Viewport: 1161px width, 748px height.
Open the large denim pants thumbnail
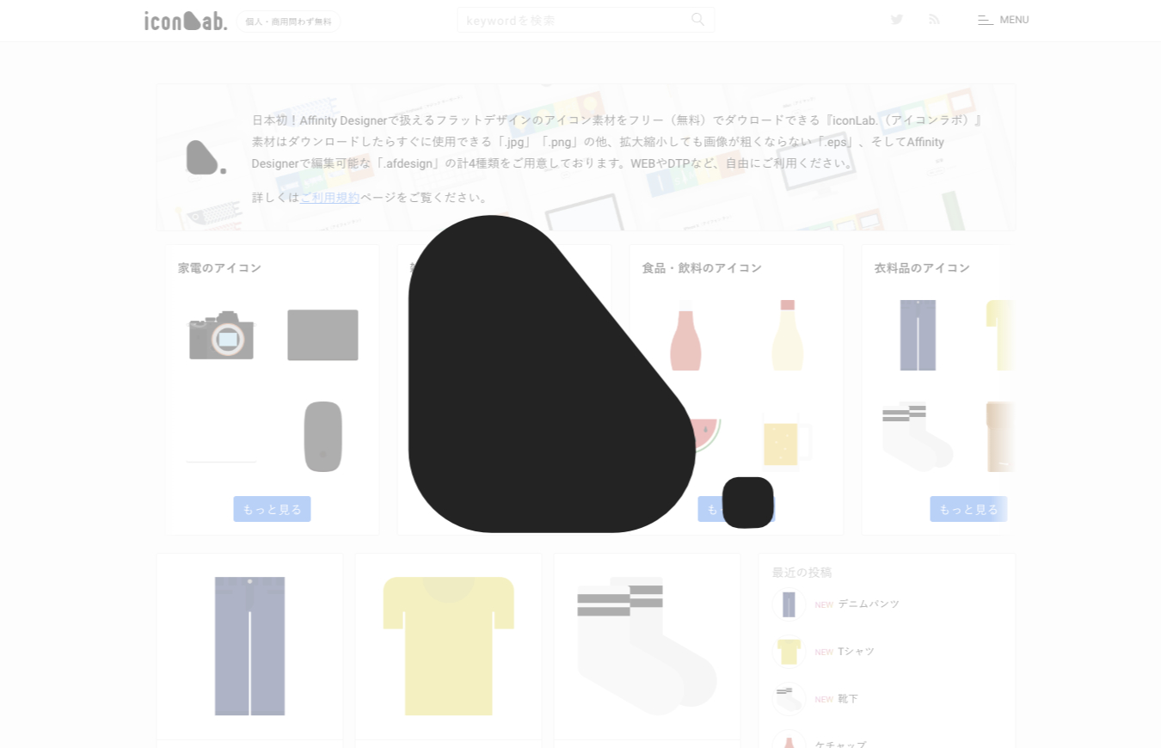coord(249,646)
